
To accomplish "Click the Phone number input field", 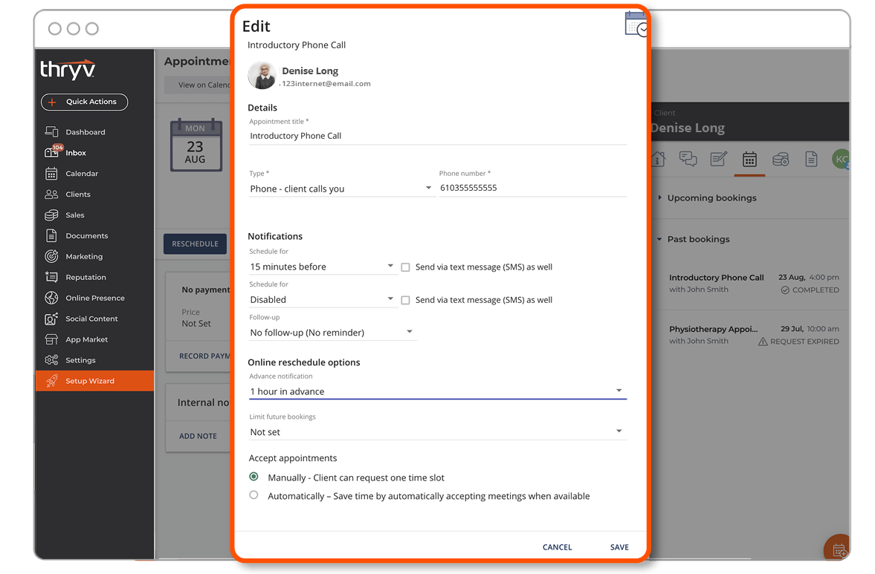I will point(533,189).
